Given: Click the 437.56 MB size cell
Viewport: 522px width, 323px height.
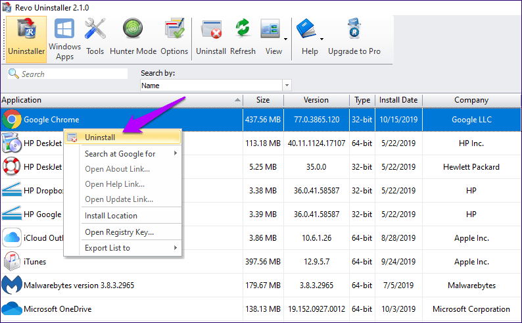Looking at the screenshot, I should pos(263,120).
